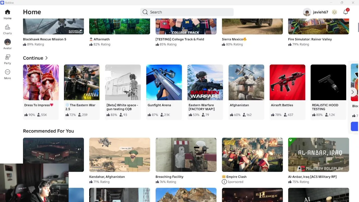Open Kandahar, Afghanistan recommended thumbnail
Image resolution: width=359 pixels, height=202 pixels.
[x=119, y=155]
